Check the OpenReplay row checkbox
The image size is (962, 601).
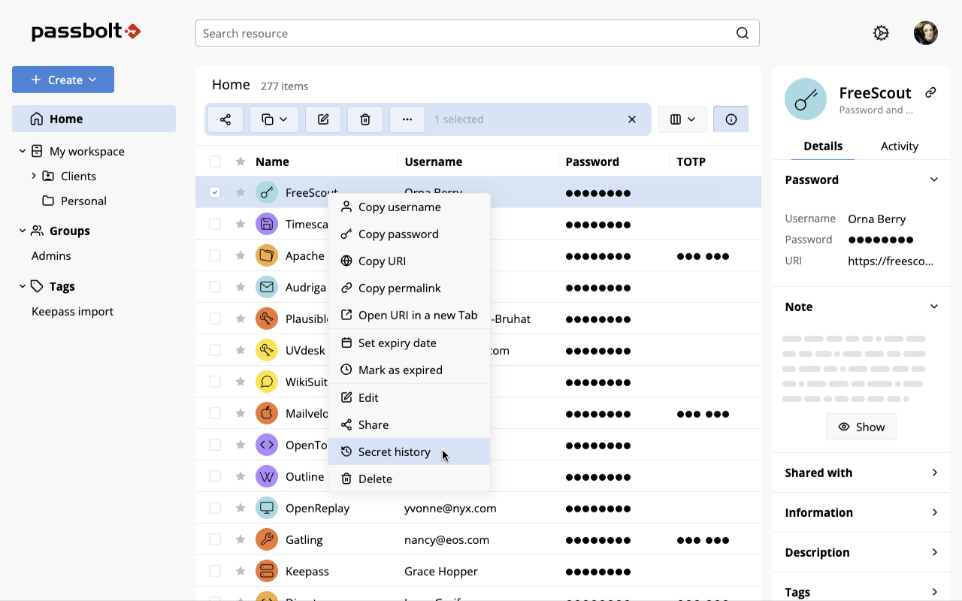pos(215,508)
